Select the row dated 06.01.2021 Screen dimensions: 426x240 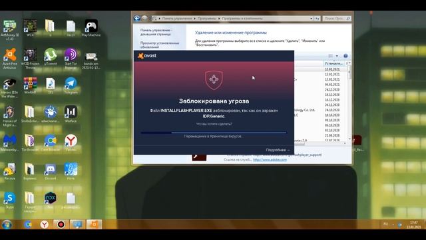click(332, 85)
